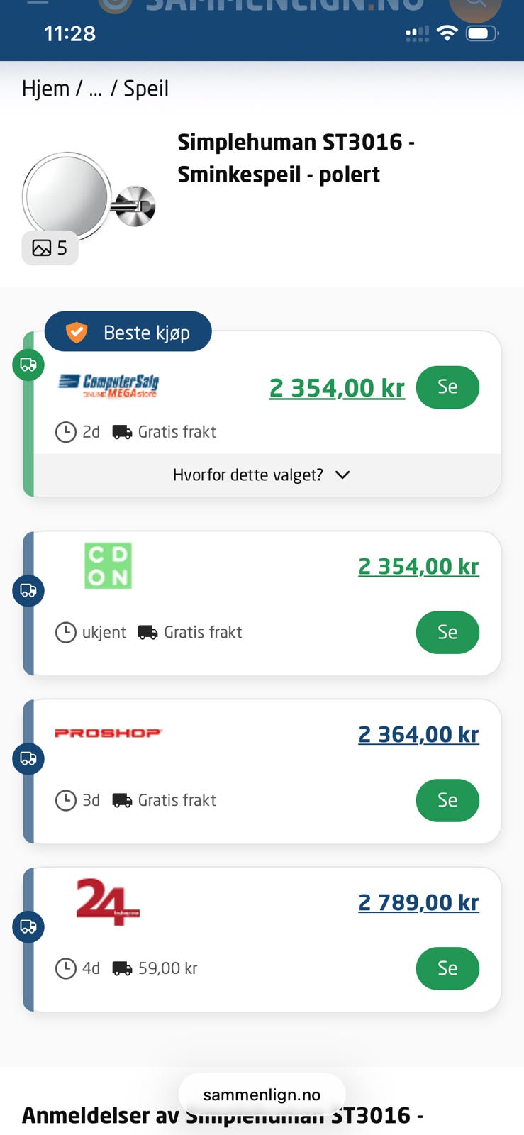Screen dimensions: 524x1135
Task: Tap the 24 store logo
Action: [108, 902]
